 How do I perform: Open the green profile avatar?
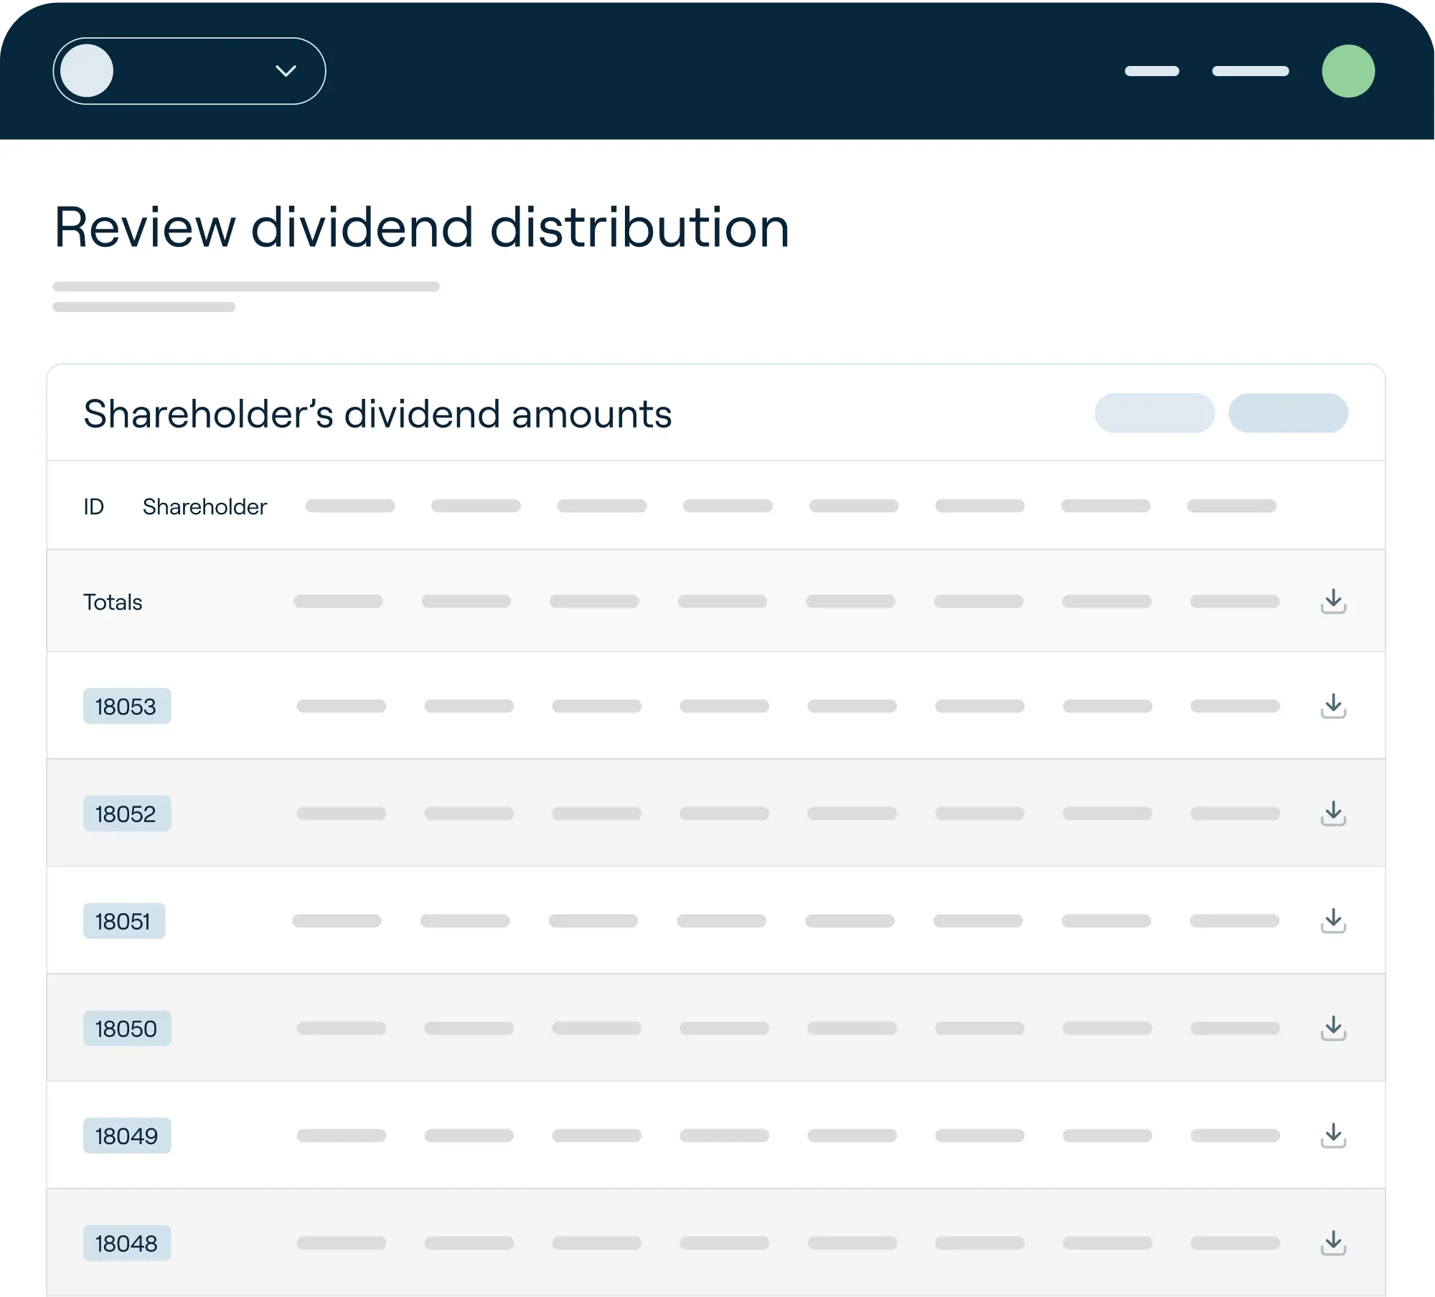pyautogui.click(x=1348, y=70)
